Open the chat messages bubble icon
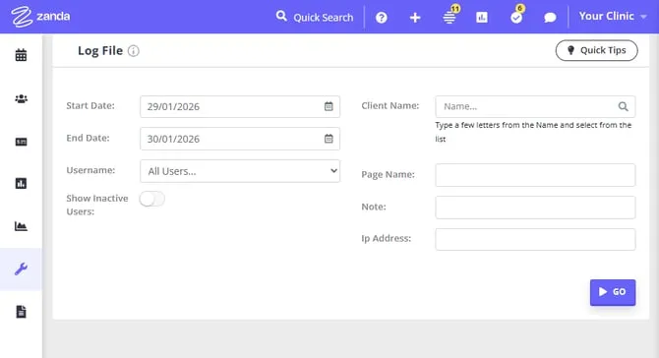Viewport: 659px width, 358px height. pos(550,18)
